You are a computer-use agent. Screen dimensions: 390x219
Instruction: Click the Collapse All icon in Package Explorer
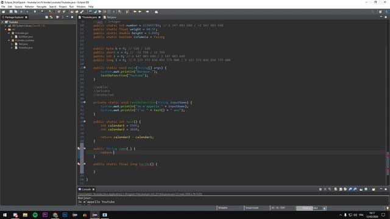46,17
